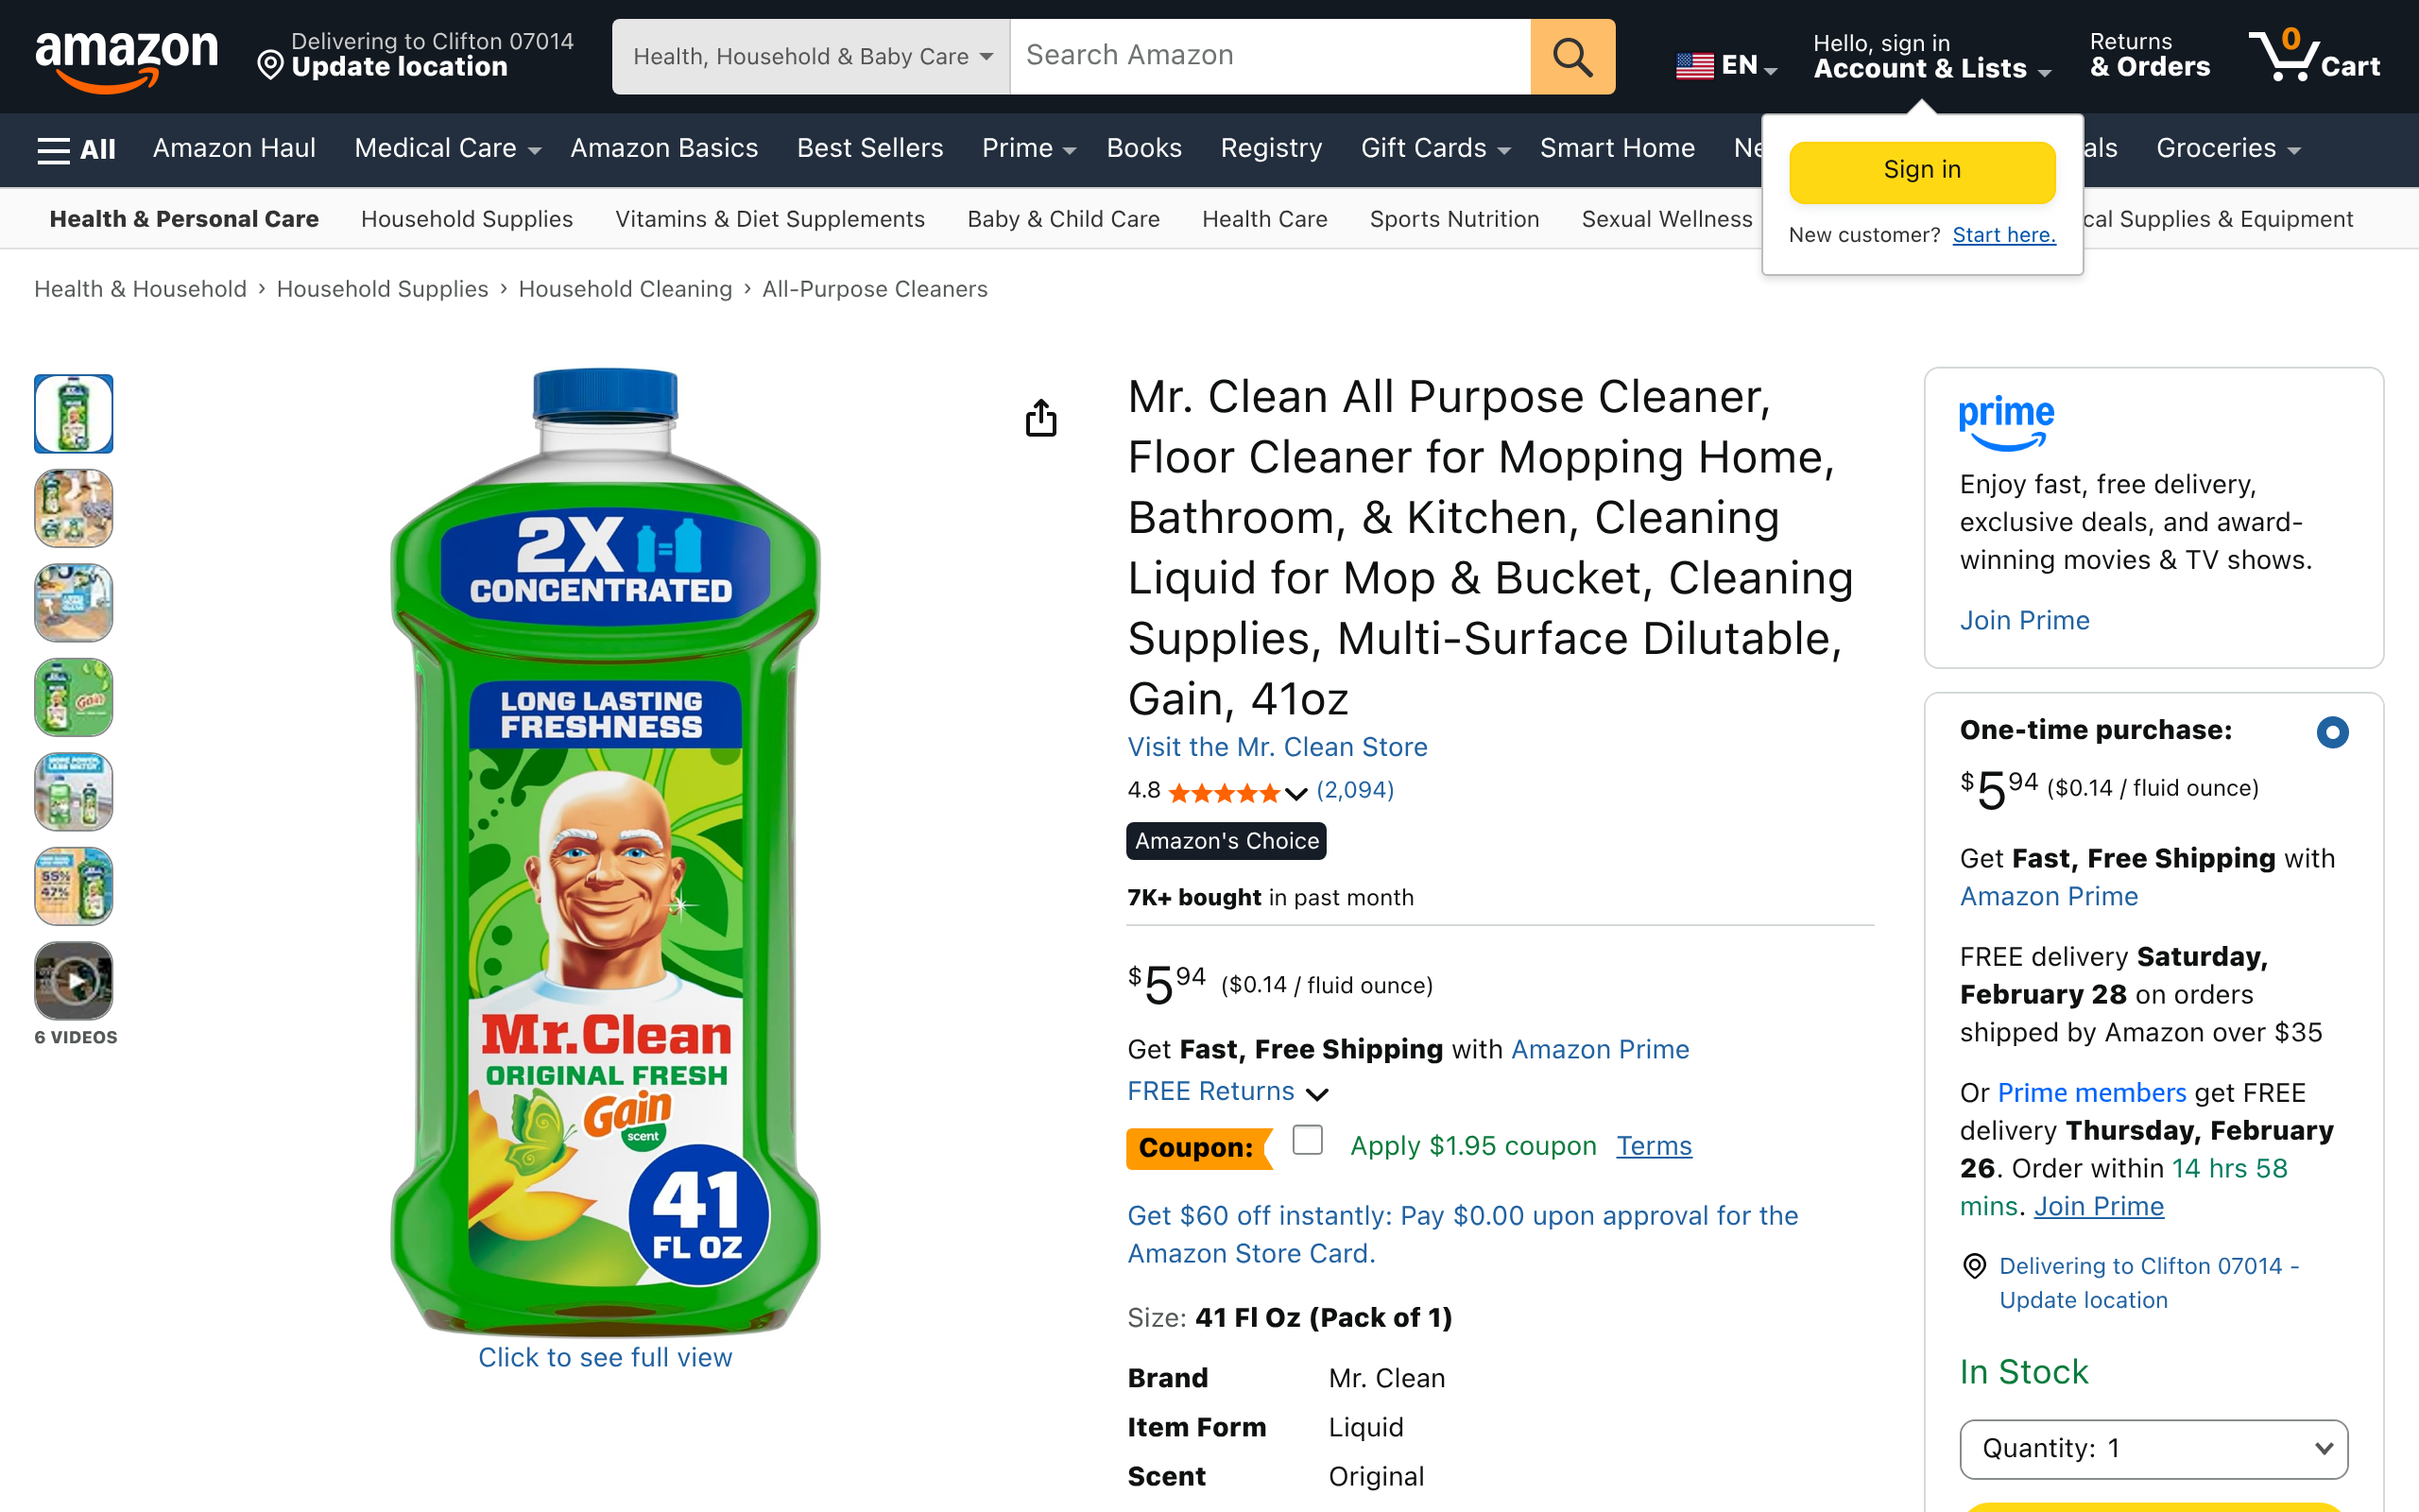The height and width of the screenshot is (1512, 2419).
Task: Go to Household Supplies tab
Action: pyautogui.click(x=467, y=219)
